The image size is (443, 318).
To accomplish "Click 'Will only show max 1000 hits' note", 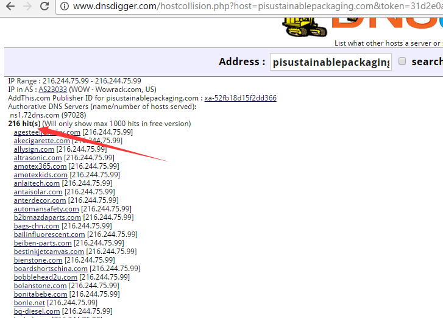I will [x=116, y=124].
